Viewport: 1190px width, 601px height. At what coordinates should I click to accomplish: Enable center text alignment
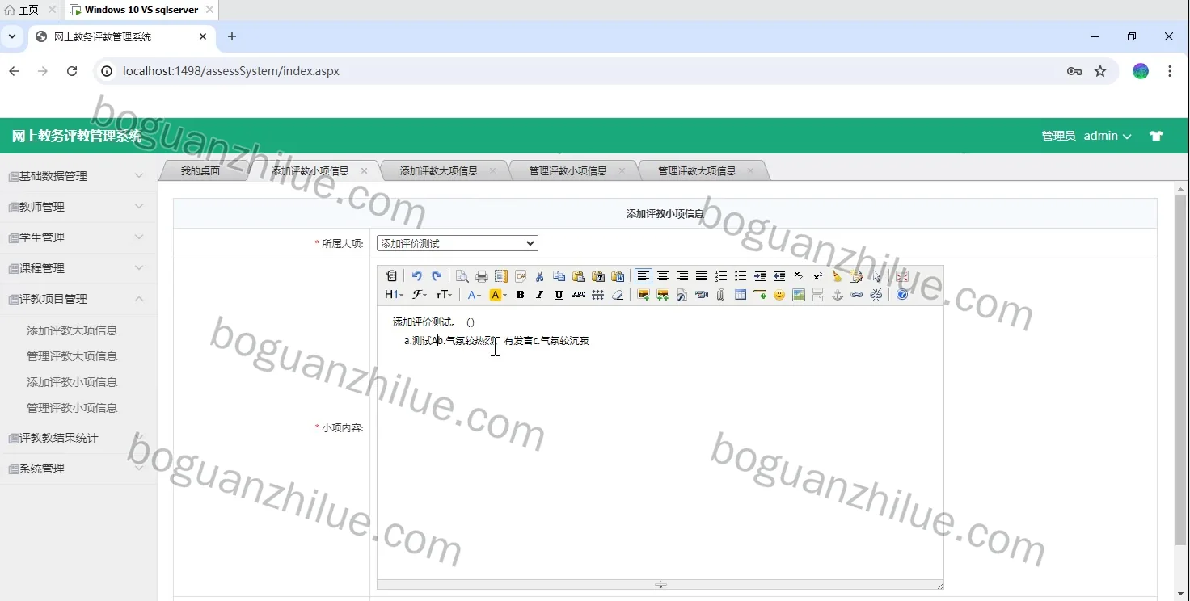coord(663,276)
